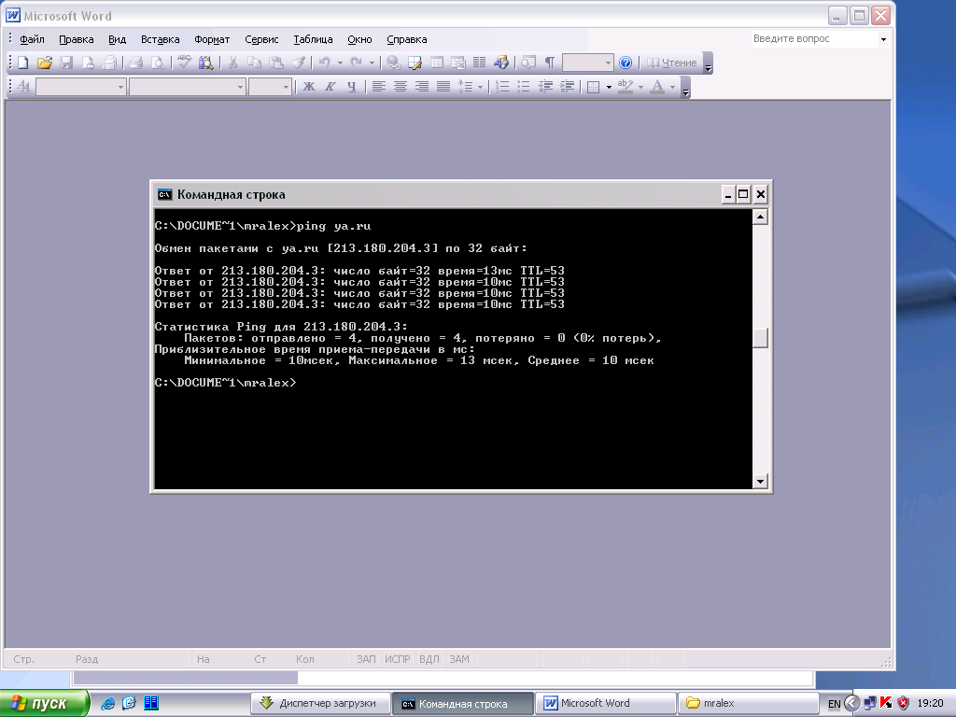Open the font name dropdown
The height and width of the screenshot is (717, 956).
pos(240,87)
